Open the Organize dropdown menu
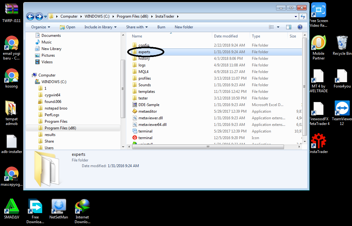Screen dimensions: 352x226 pos(41,27)
